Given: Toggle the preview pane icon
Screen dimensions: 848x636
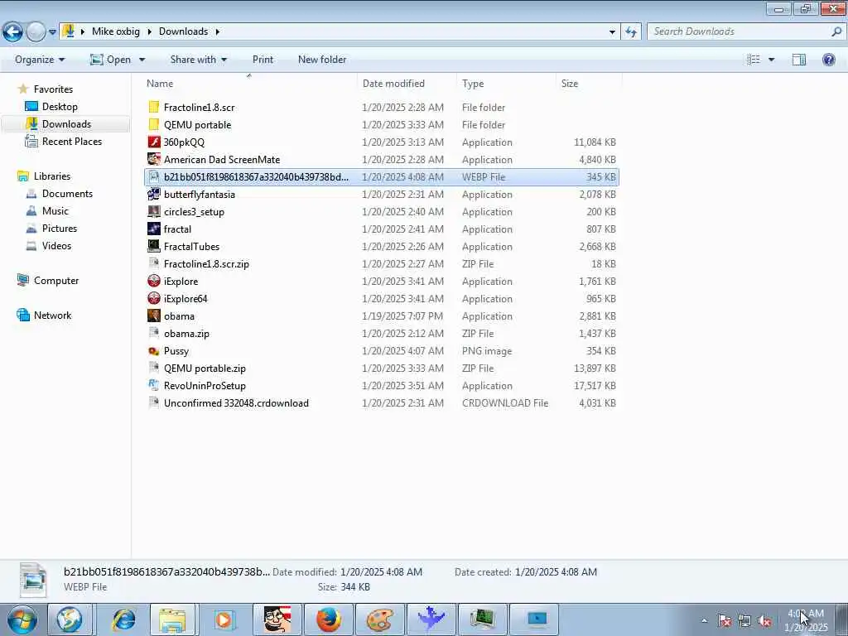Looking at the screenshot, I should [x=799, y=60].
